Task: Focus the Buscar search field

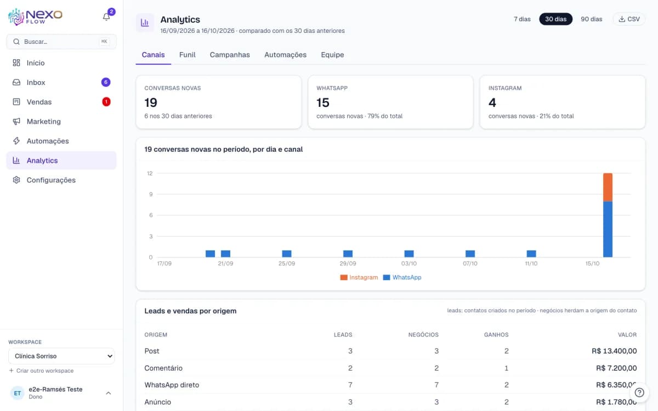Action: point(61,42)
